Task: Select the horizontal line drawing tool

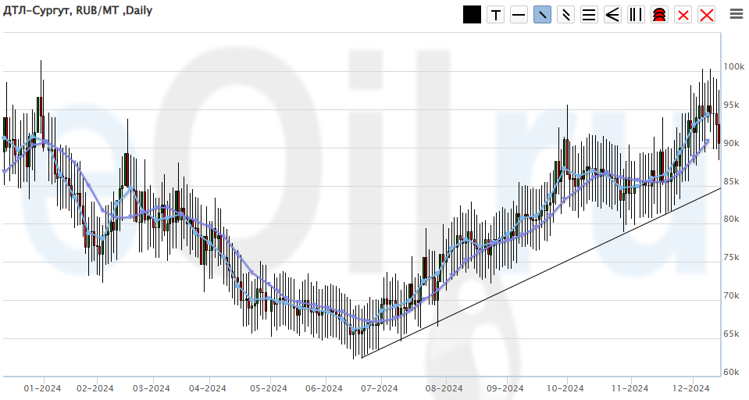Action: point(519,15)
